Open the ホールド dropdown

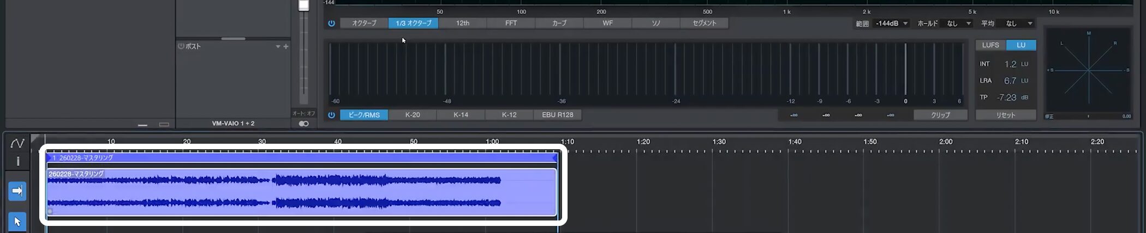(958, 23)
